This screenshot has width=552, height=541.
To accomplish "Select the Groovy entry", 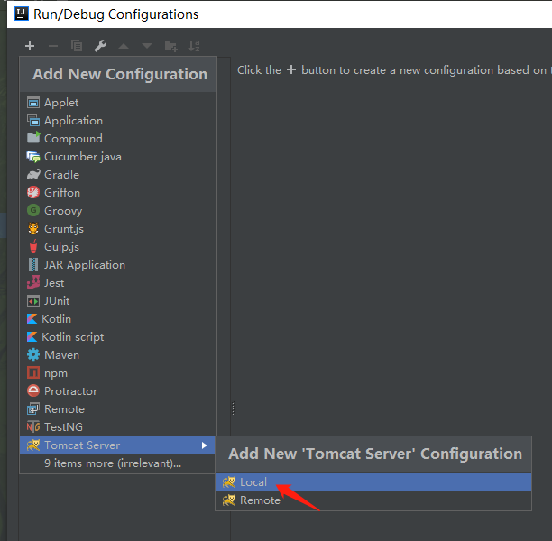I will [x=118, y=210].
